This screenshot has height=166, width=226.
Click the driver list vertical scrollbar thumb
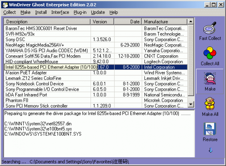pos(191,60)
